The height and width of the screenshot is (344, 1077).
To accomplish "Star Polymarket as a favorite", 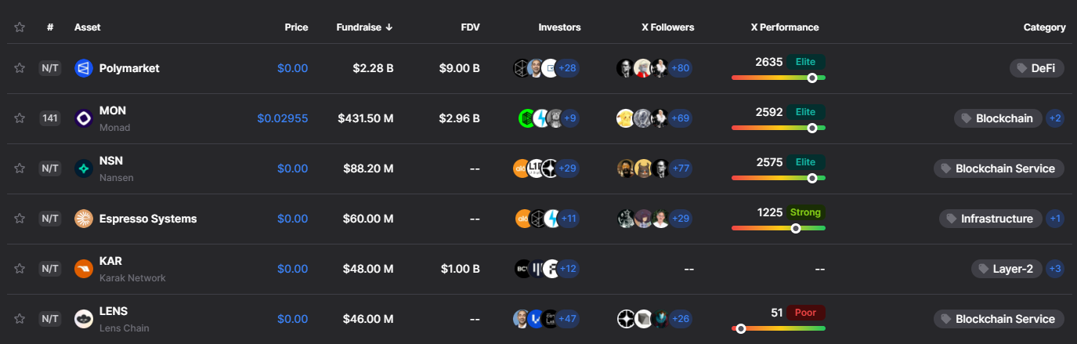I will pos(20,68).
